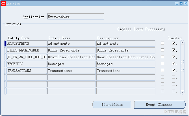Uncheck Enabled for TRANSACTIONS entity

tap(173, 70)
